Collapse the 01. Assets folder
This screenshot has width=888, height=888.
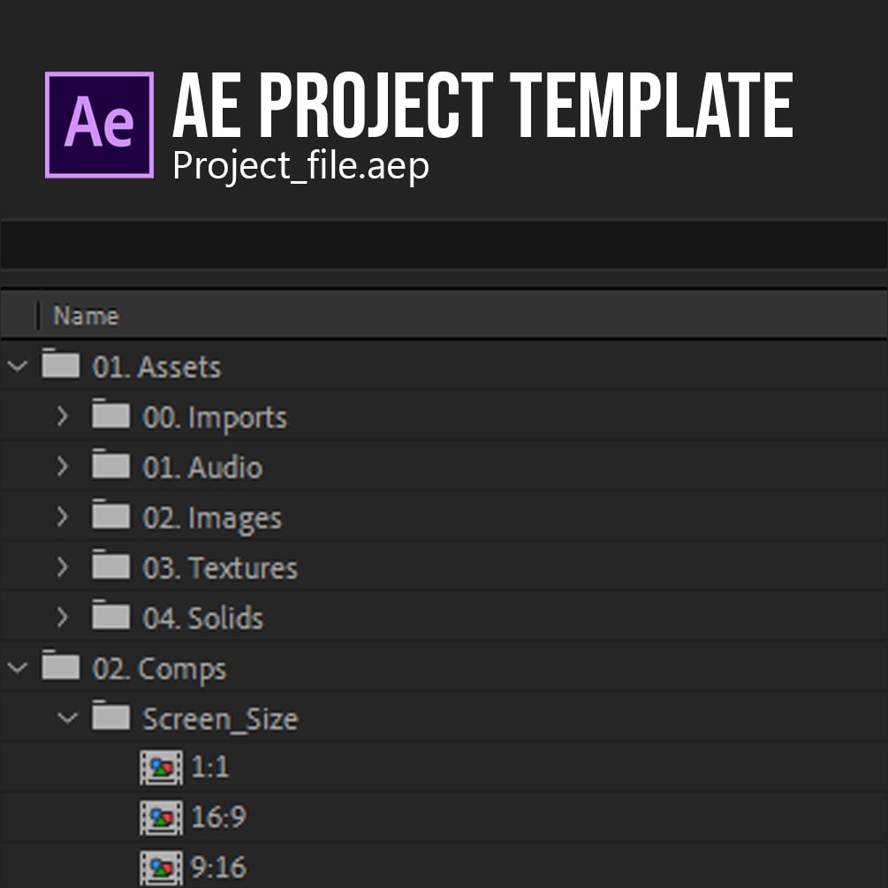17,366
